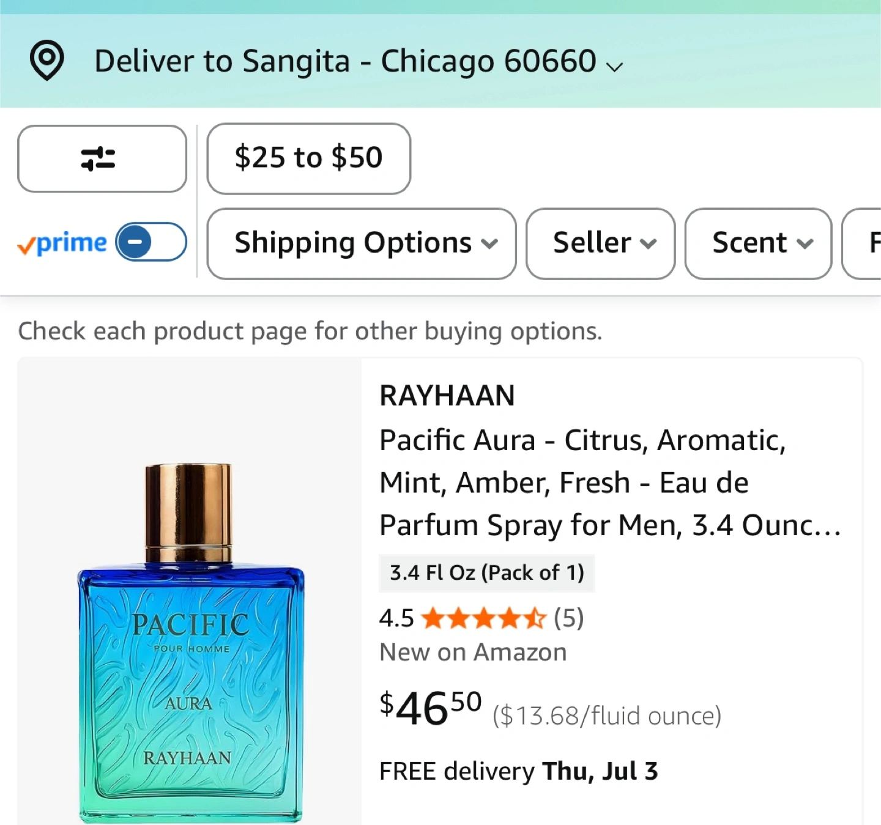Click the star rating icons
Screen dimensions: 881x825
[483, 618]
